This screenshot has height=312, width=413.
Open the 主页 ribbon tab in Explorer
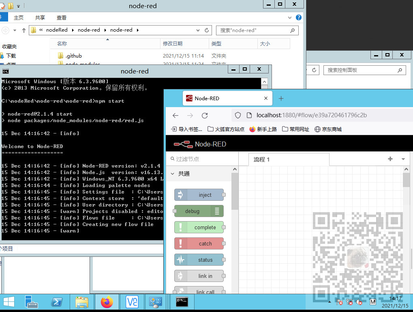18,18
